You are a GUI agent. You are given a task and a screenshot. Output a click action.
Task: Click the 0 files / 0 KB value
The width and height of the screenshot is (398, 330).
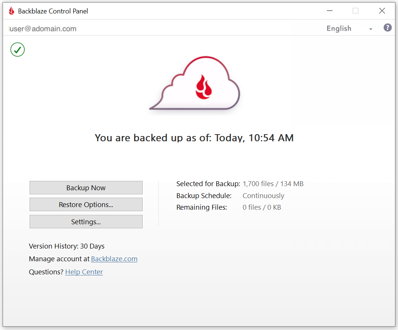click(x=262, y=207)
